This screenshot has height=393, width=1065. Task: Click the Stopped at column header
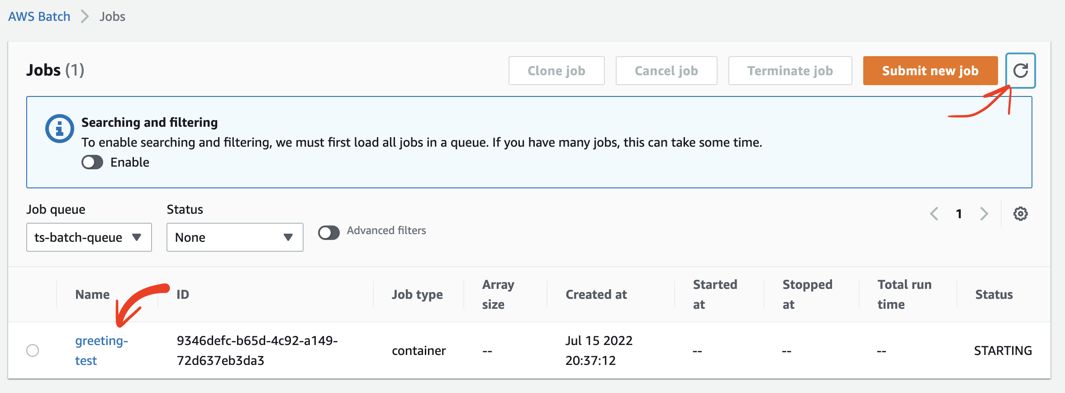tap(807, 294)
